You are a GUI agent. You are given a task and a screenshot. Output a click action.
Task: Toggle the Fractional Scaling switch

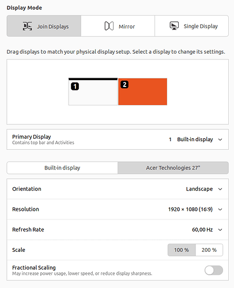coord(214,270)
